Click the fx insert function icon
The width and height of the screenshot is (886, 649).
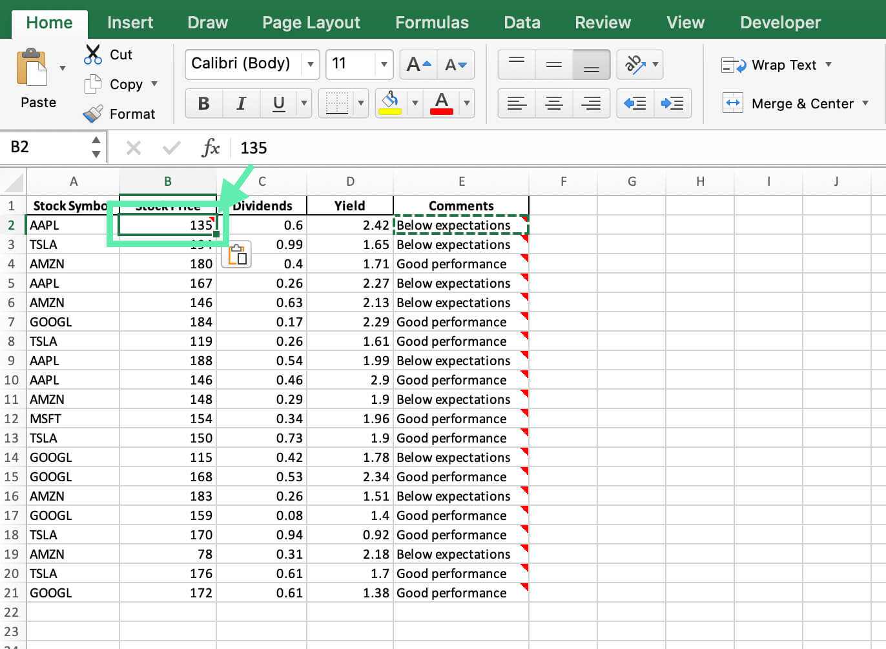coord(211,148)
